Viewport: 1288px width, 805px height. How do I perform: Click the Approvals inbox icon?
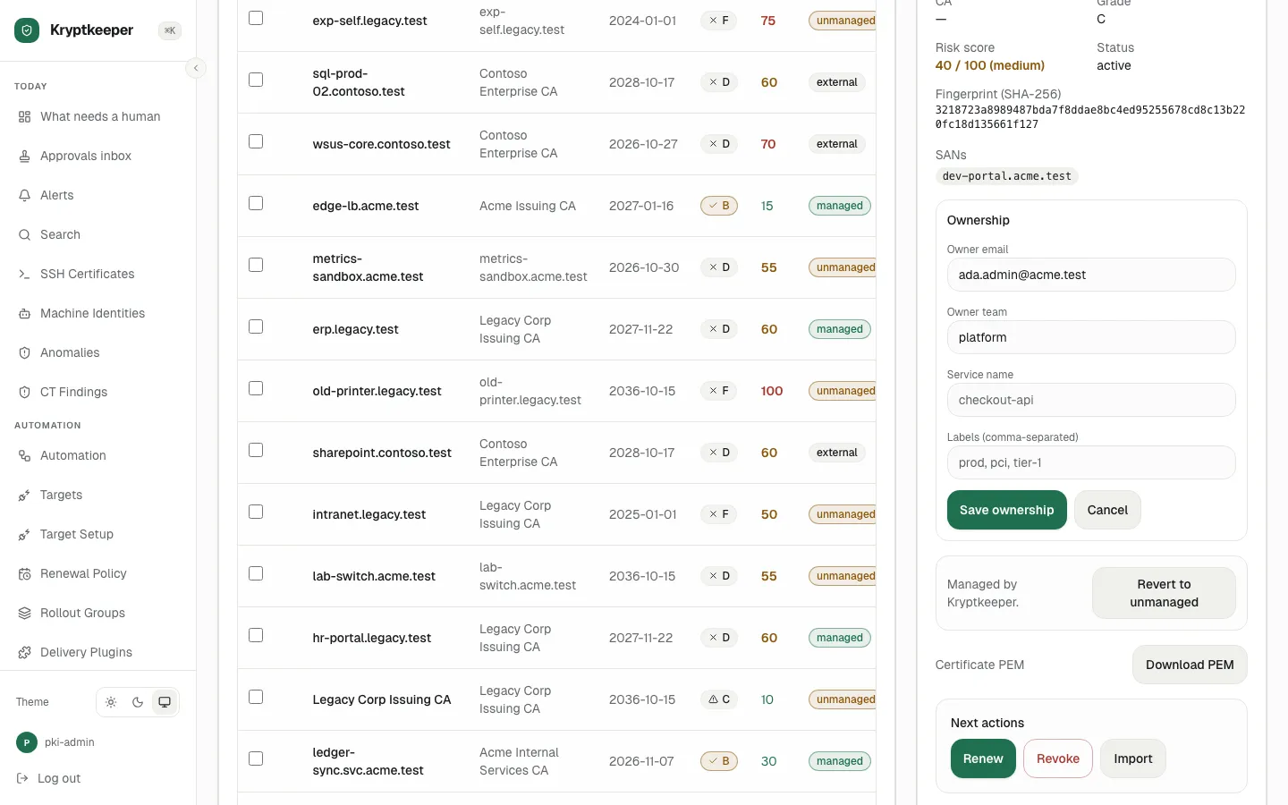24,156
